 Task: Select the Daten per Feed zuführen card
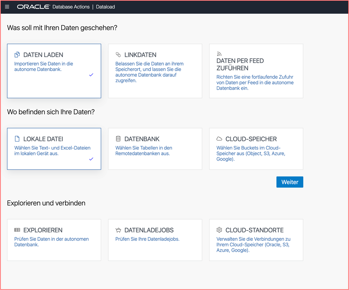[x=256, y=71]
